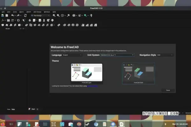
Task: Select the Pad tool icon
Action: [x=3, y=25]
